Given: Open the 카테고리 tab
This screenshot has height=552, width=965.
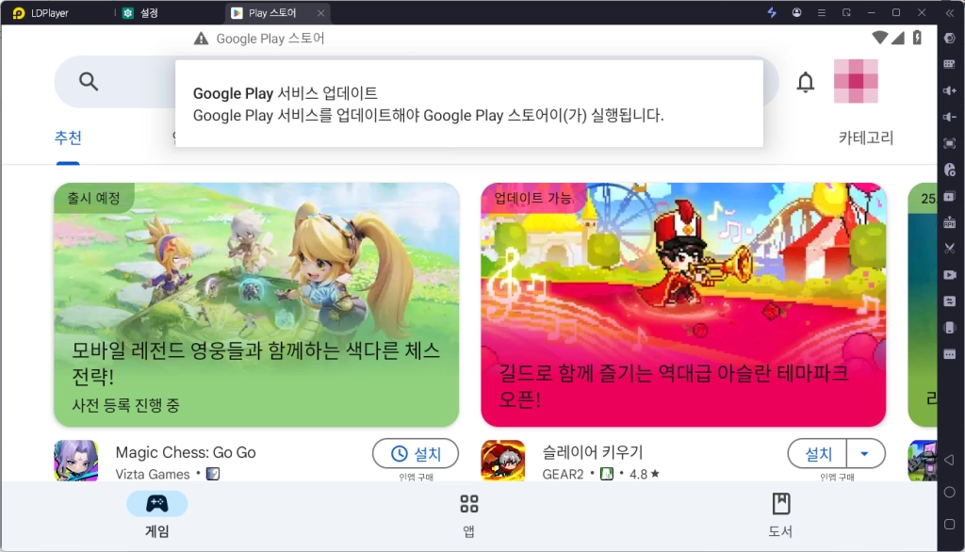Looking at the screenshot, I should (x=866, y=138).
